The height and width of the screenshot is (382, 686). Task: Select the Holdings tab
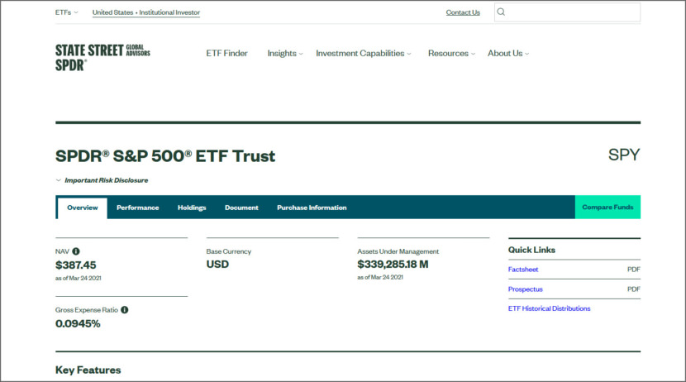point(192,208)
